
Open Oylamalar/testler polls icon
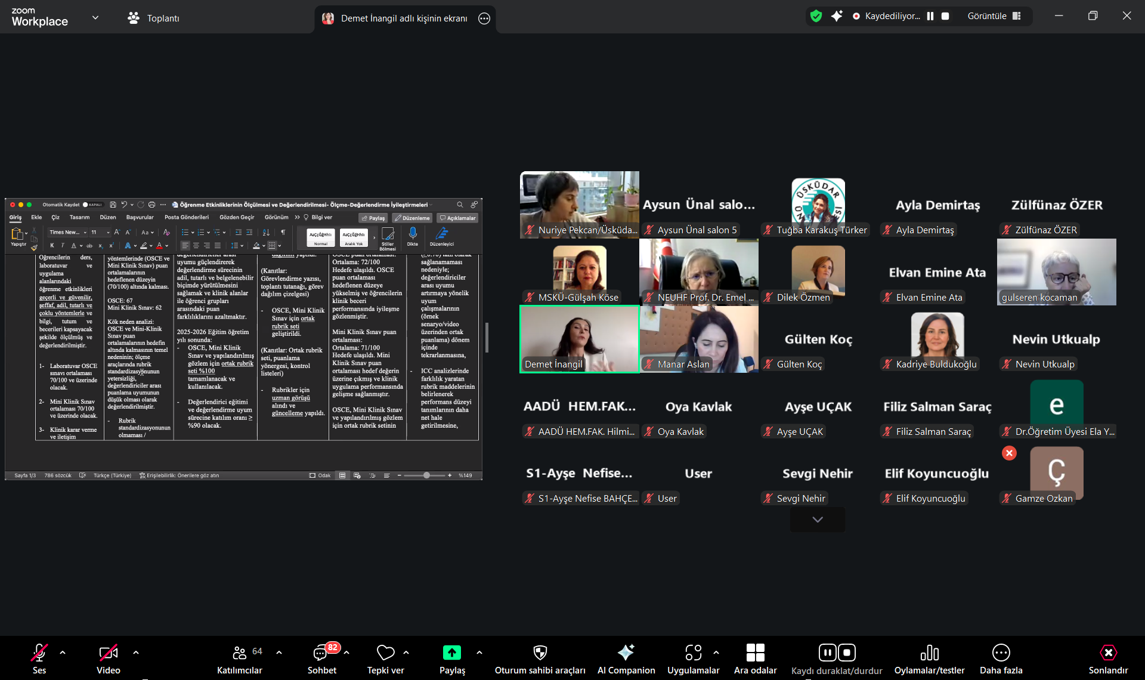(929, 653)
